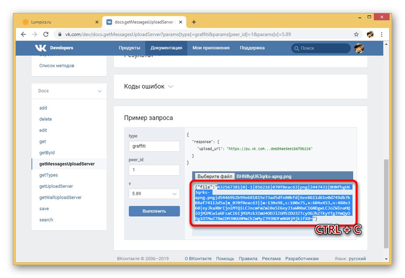The image size is (405, 278).
Task: Open the getWallUploadServer method
Action: pos(60,197)
